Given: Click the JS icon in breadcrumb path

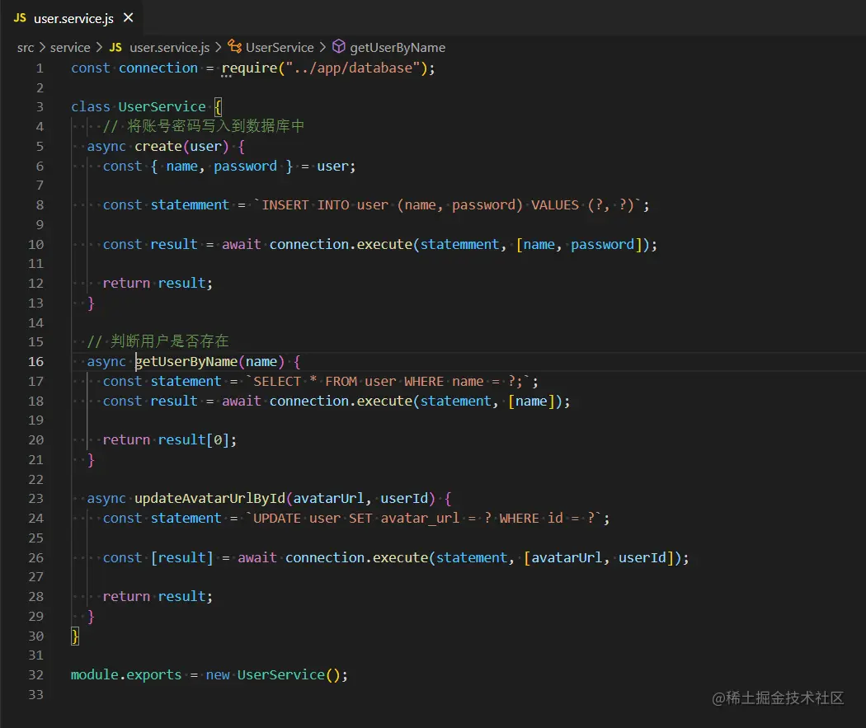Looking at the screenshot, I should [x=115, y=48].
